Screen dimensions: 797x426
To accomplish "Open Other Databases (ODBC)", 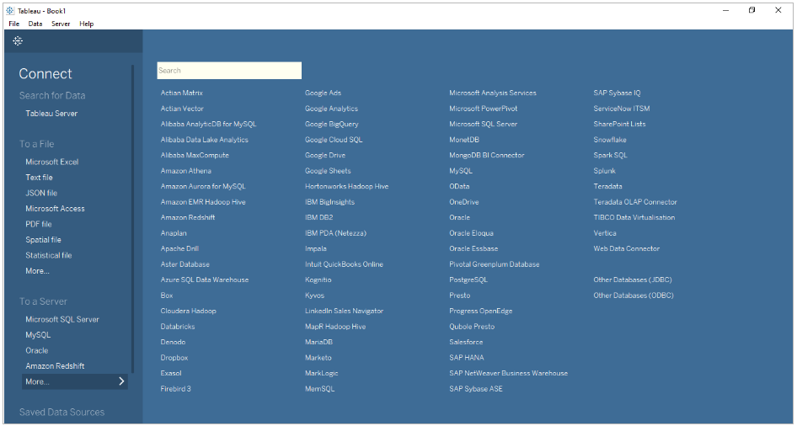I will (x=633, y=296).
